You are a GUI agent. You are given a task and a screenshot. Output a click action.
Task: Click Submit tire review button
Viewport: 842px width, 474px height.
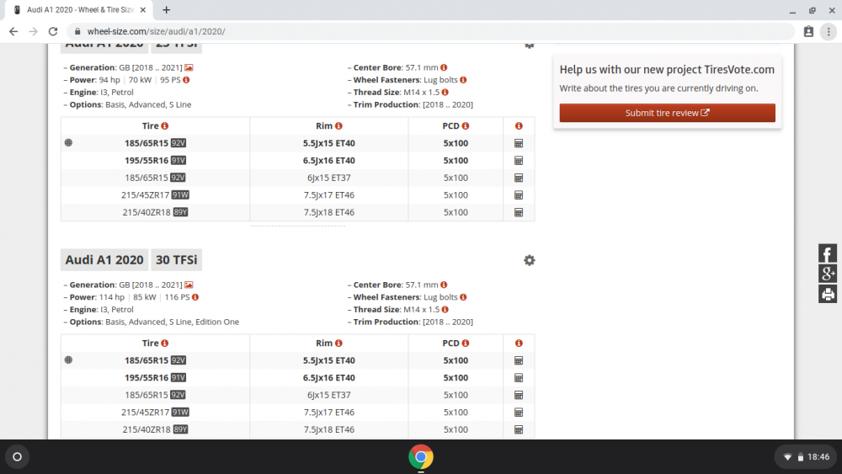(667, 113)
